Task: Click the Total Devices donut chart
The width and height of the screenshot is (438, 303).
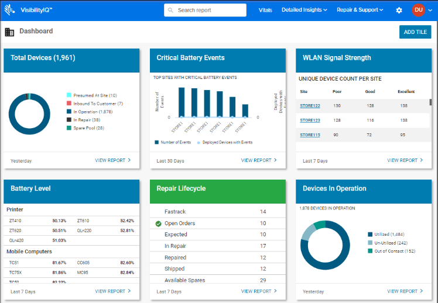Action: coord(29,114)
